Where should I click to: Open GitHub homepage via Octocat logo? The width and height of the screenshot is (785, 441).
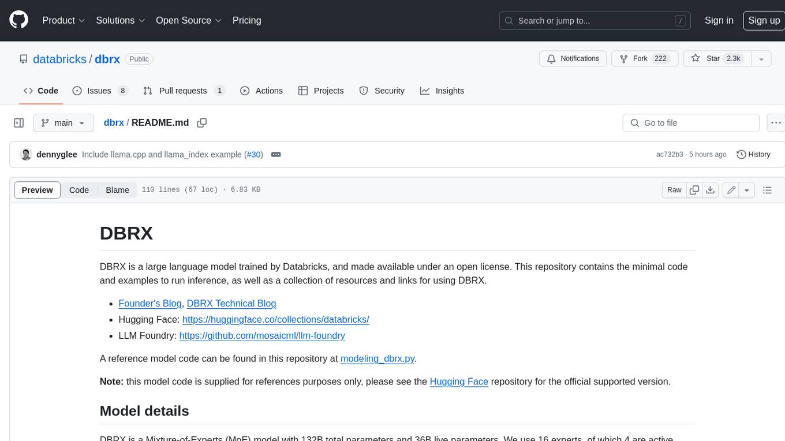point(18,20)
